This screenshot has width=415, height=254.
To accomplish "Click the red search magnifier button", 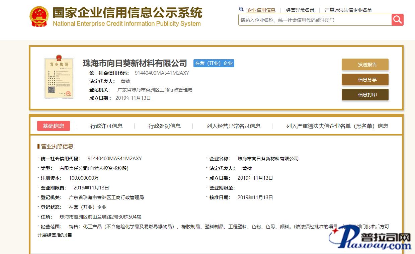I will click(397, 20).
